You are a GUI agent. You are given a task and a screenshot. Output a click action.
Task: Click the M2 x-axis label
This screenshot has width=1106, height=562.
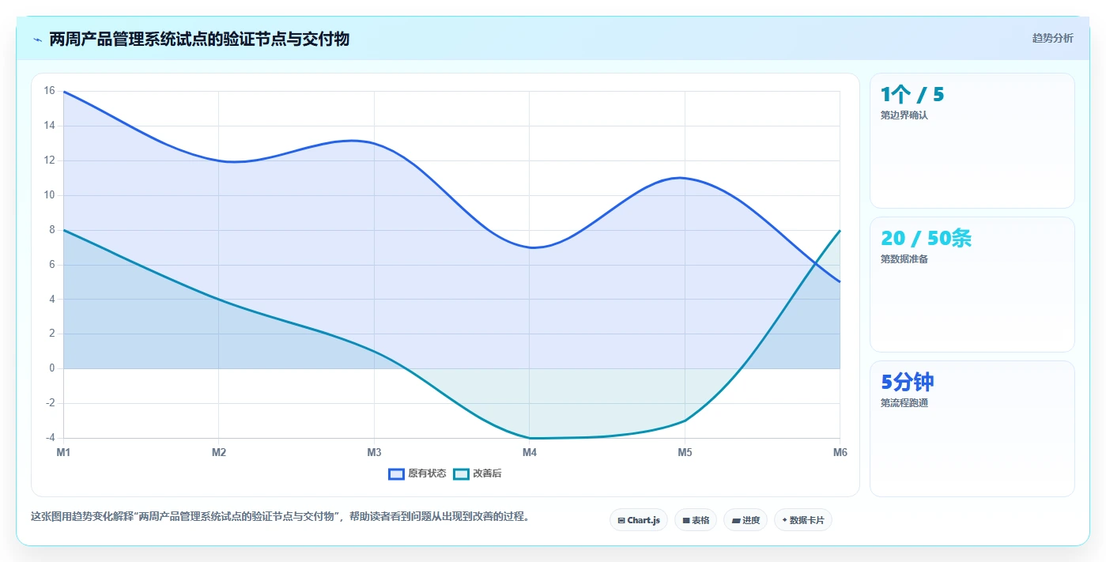(x=219, y=452)
